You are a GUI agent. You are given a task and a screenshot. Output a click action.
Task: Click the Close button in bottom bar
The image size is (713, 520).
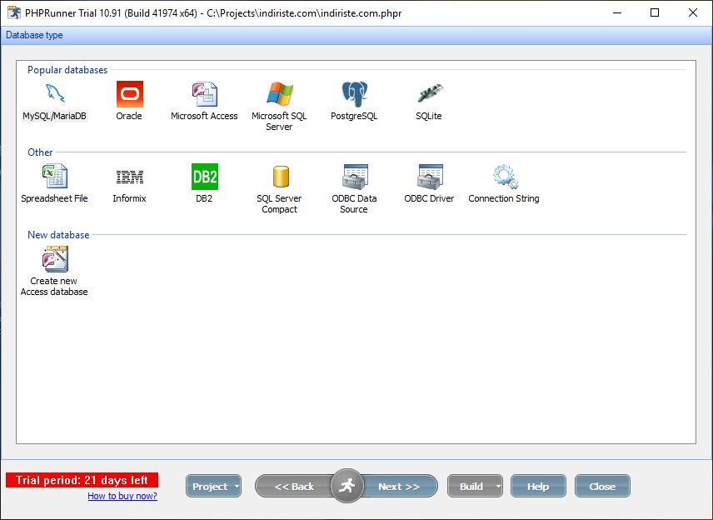602,487
